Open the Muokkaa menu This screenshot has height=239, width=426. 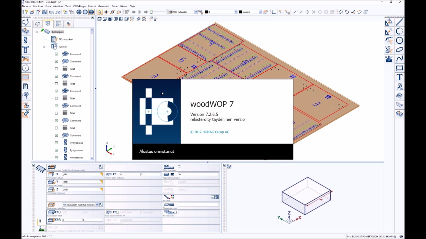(38, 6)
